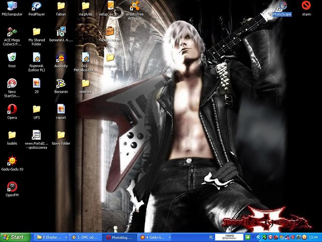Select the Najemnik (Lektor PL) file
322x242 pixels.
(x=37, y=62)
